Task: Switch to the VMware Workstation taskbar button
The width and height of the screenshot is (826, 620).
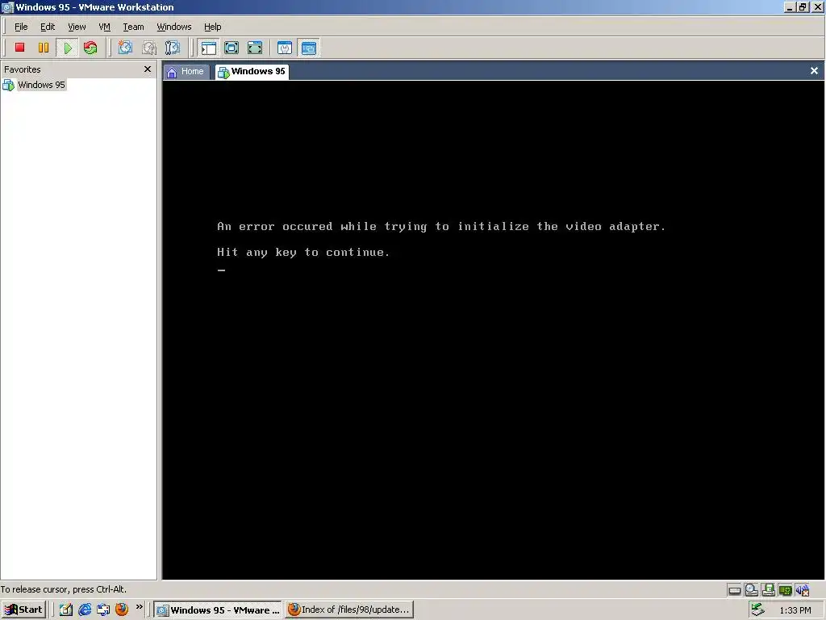Action: [218, 610]
